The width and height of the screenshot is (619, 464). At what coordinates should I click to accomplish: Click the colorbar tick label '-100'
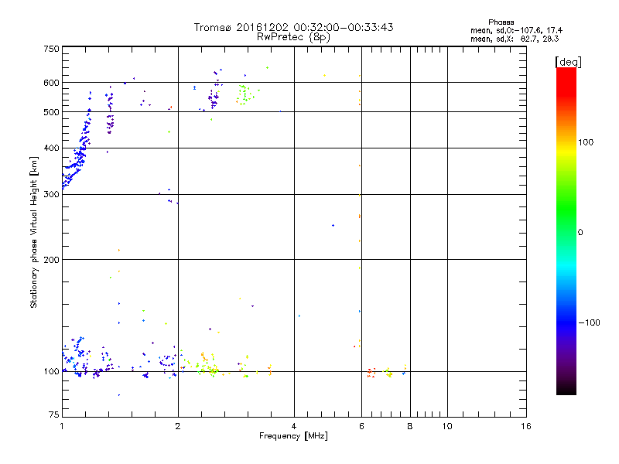589,322
